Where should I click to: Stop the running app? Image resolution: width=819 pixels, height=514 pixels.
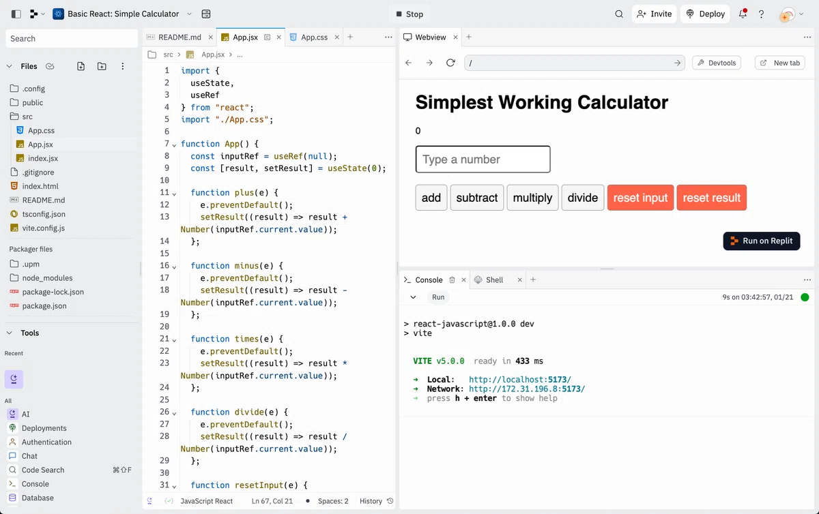[x=409, y=14]
